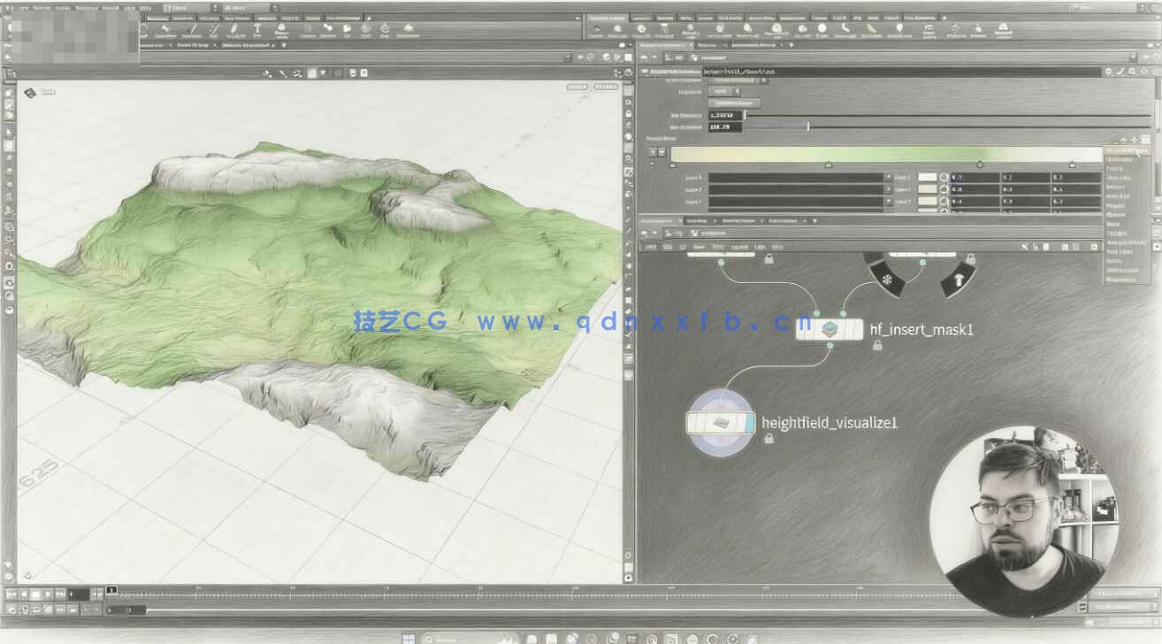Screen dimensions: 1162x644
Task: Toggle lock flag under hf_insert_mask1 node
Action: click(x=877, y=347)
